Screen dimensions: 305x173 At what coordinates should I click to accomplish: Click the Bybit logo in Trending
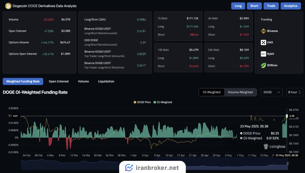coord(263,54)
